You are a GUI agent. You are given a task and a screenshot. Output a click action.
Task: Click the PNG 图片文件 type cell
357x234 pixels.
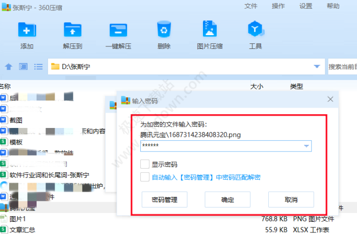pyautogui.click(x=314, y=219)
